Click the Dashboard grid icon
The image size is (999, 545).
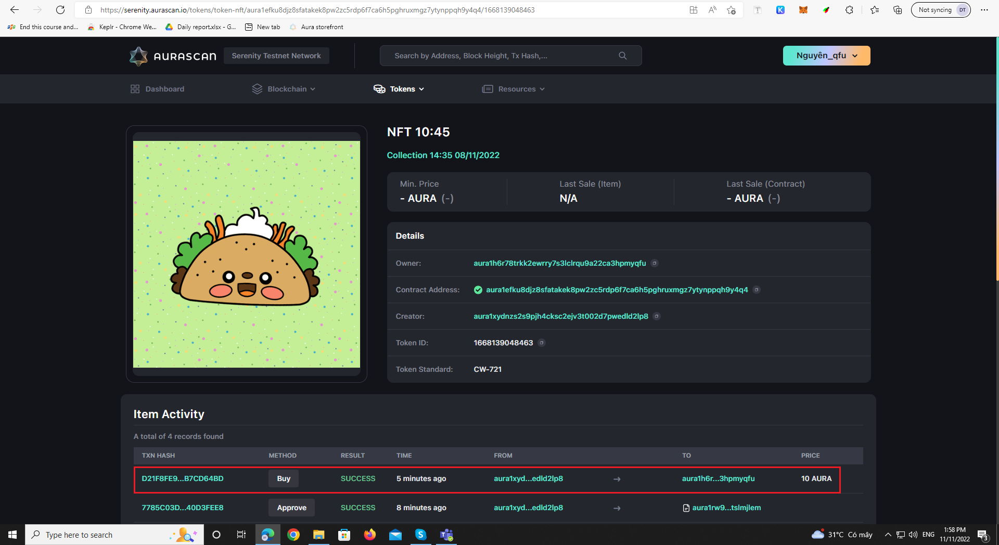coord(135,88)
